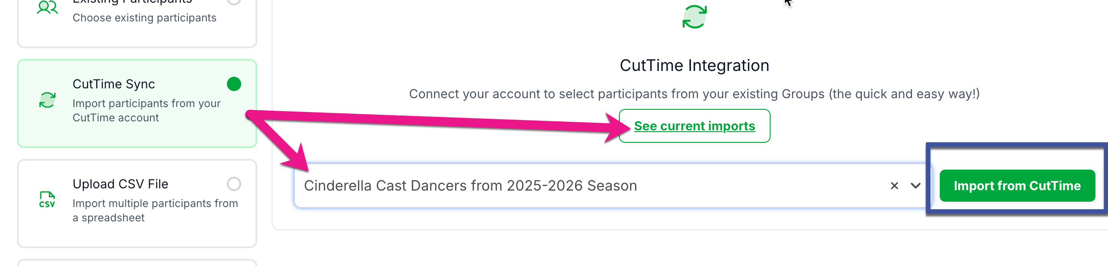Click the CutTime Sync option title

click(x=114, y=84)
